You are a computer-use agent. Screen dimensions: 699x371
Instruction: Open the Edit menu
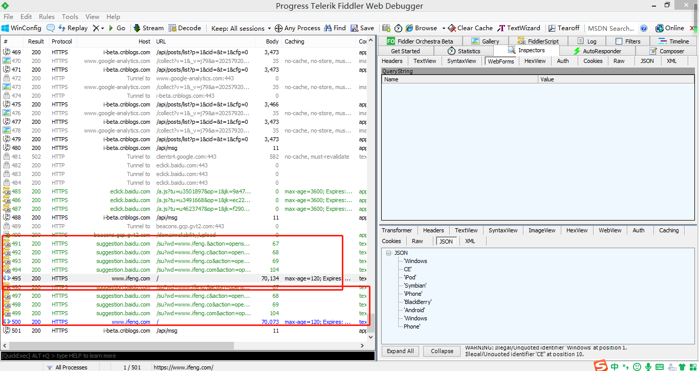pyautogui.click(x=26, y=16)
